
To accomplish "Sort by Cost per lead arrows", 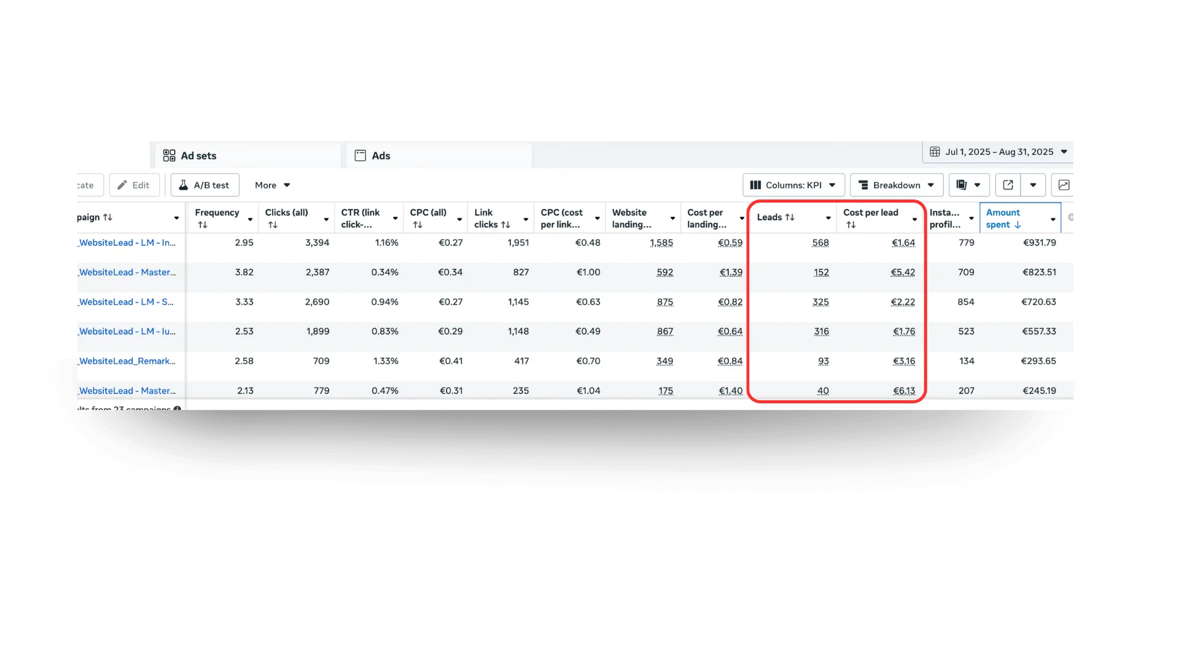I will (850, 225).
